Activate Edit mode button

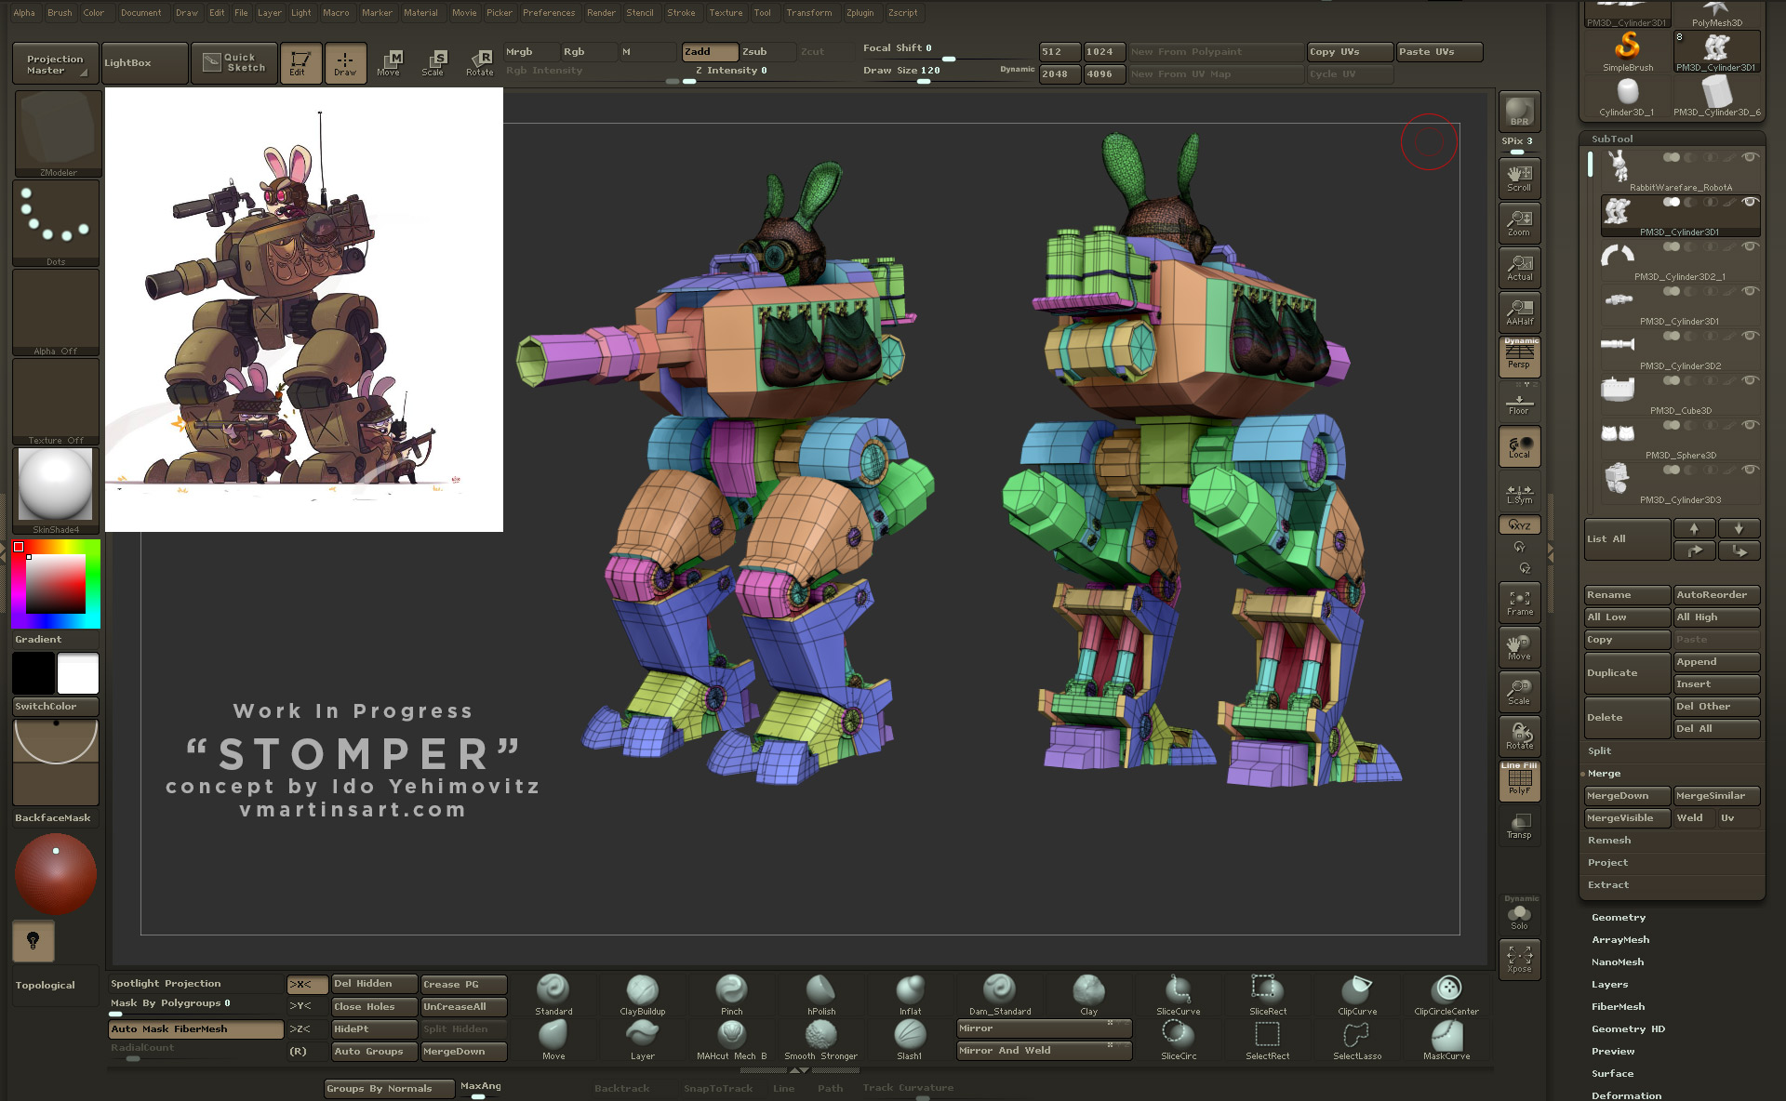point(300,63)
